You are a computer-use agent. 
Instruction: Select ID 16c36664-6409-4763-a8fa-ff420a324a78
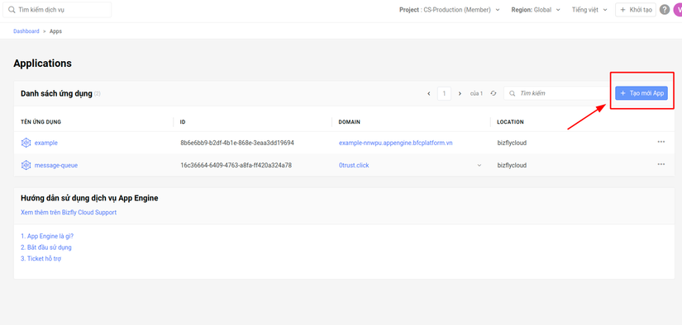tap(236, 165)
